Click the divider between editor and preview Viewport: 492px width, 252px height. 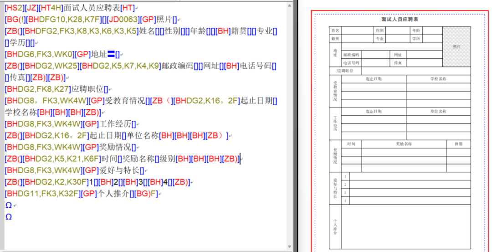click(x=296, y=126)
